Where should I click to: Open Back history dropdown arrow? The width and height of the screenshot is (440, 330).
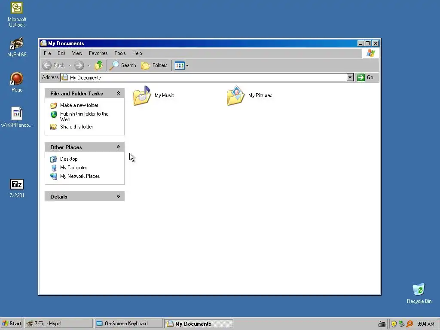click(x=69, y=66)
